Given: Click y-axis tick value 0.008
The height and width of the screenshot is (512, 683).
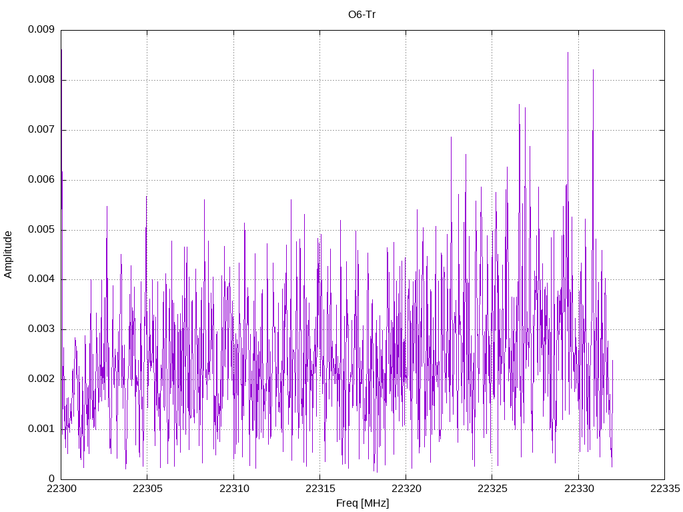Looking at the screenshot, I should pyautogui.click(x=41, y=80).
